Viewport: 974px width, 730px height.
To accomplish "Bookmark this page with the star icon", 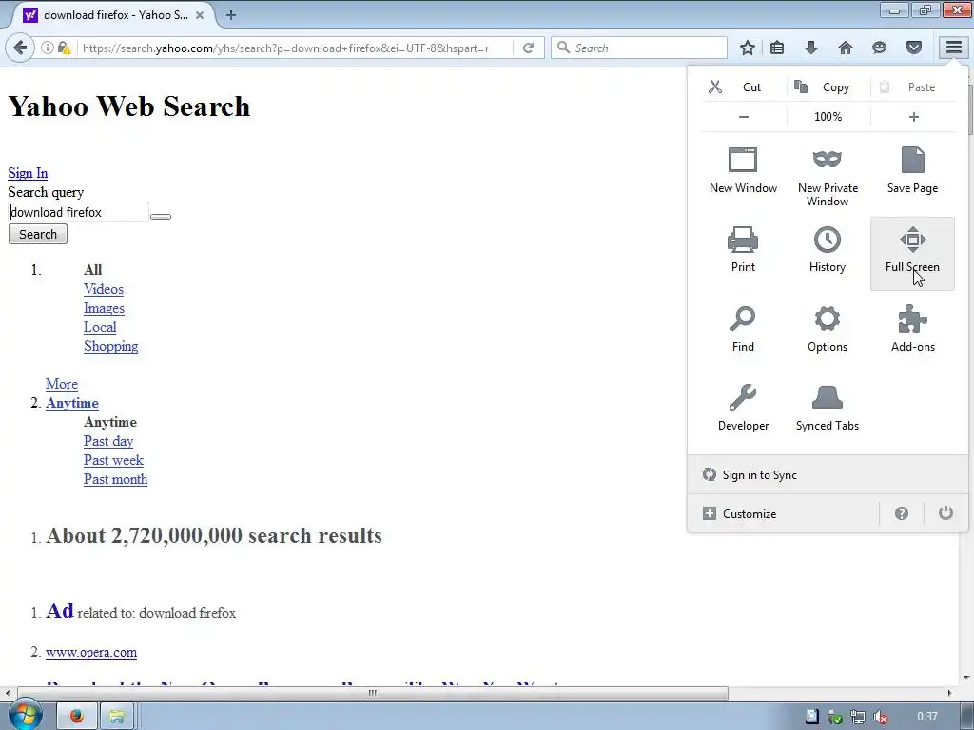I will [748, 48].
